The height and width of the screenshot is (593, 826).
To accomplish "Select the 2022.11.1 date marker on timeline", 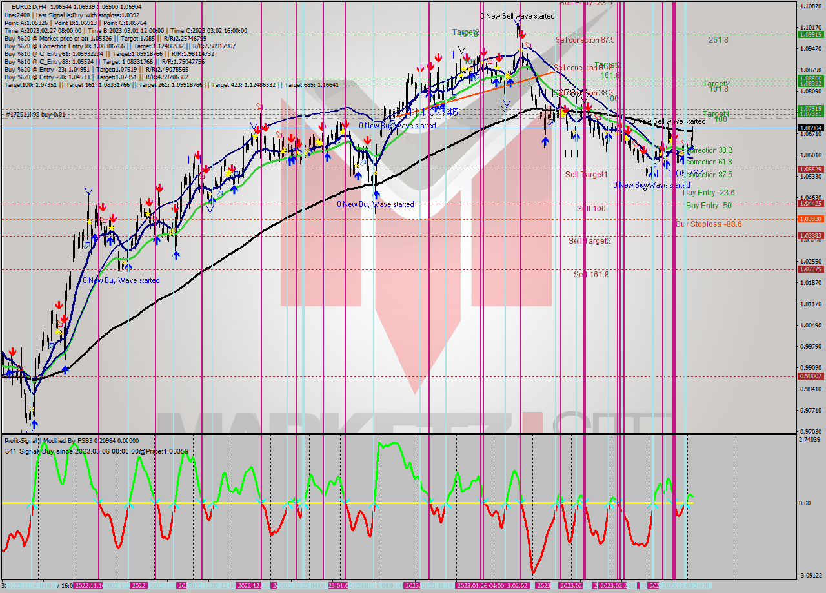I will click(86, 585).
